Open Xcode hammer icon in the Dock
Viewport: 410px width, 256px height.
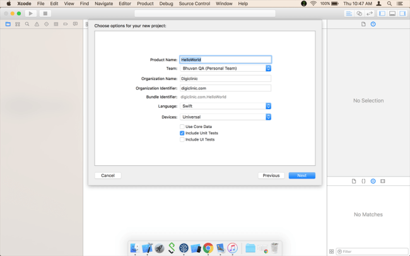[x=147, y=248]
